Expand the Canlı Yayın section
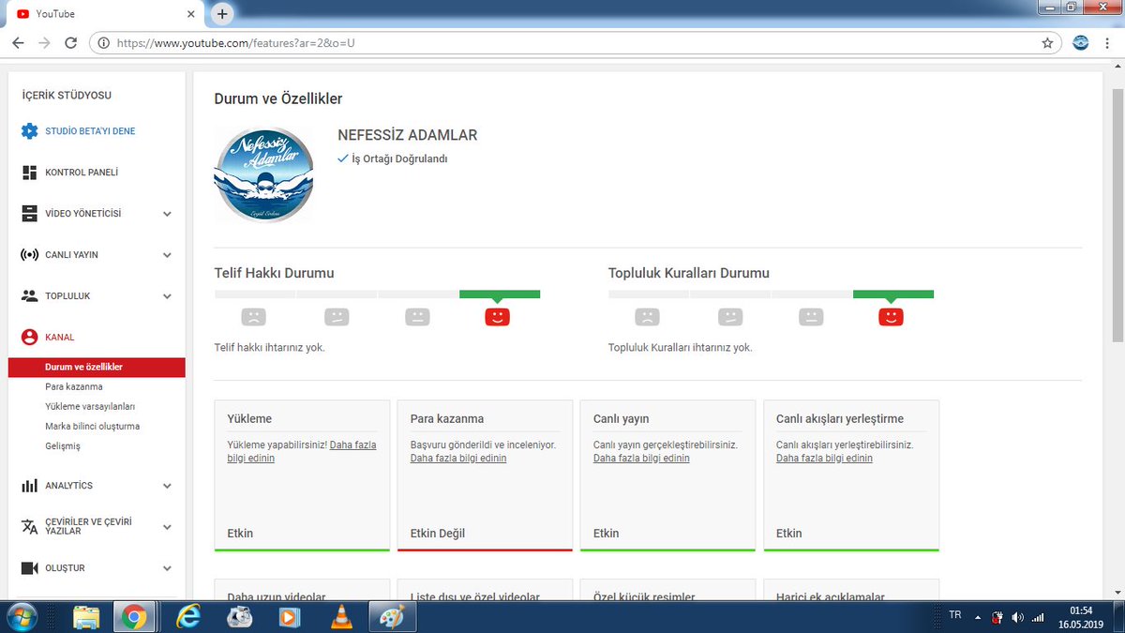 coord(167,255)
